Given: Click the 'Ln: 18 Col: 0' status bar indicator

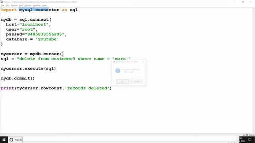Looking at the screenshot, I should pyautogui.click(x=249, y=135).
